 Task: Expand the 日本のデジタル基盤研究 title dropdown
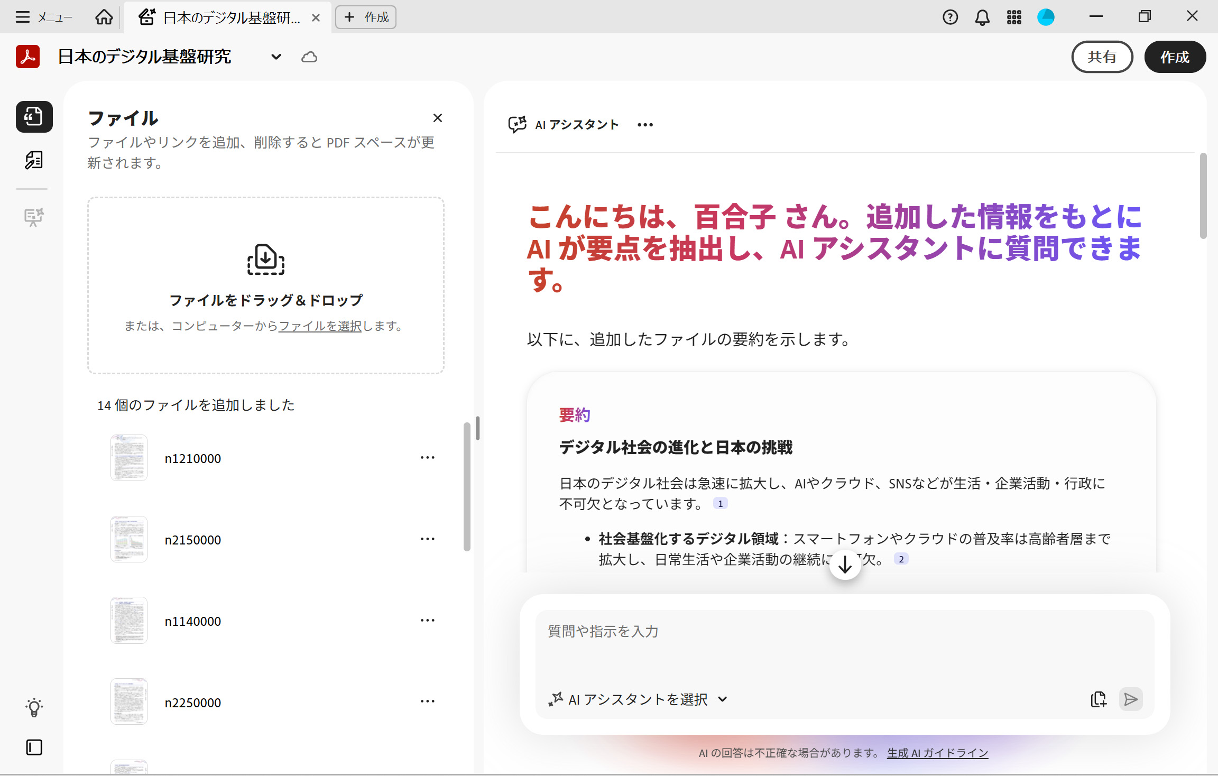pos(276,57)
